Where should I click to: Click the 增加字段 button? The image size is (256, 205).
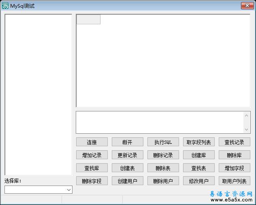[234, 168]
